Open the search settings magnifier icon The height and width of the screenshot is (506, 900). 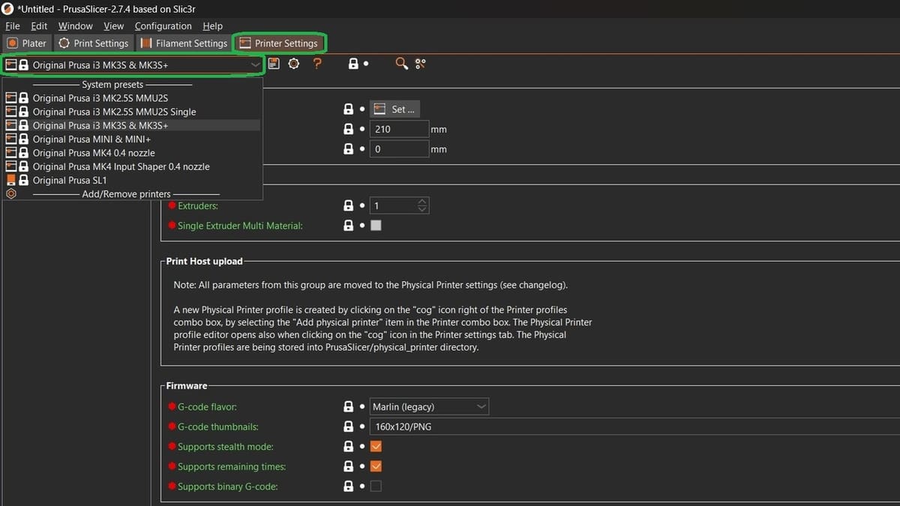402,64
